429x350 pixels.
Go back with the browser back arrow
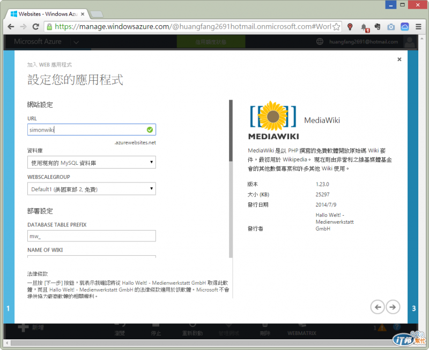pos(11,27)
